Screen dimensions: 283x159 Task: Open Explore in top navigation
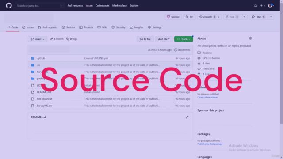pyautogui.click(x=134, y=6)
